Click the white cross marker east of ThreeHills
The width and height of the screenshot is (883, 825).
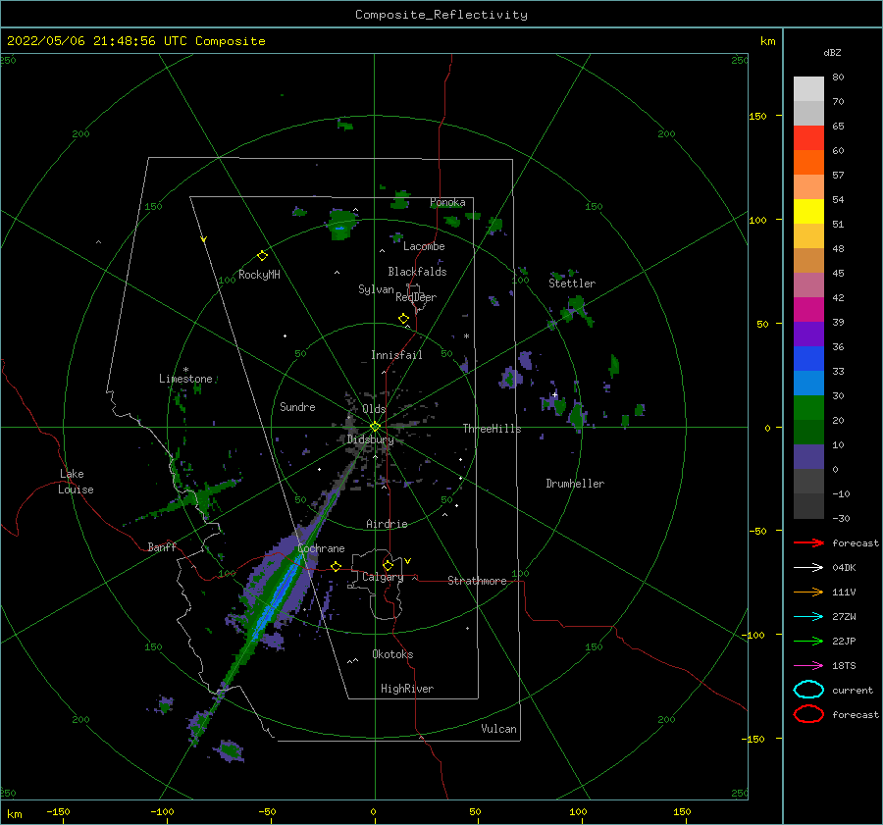point(554,394)
